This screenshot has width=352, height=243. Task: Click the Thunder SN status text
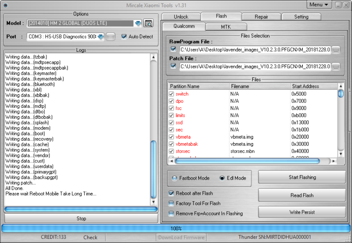click(275, 237)
